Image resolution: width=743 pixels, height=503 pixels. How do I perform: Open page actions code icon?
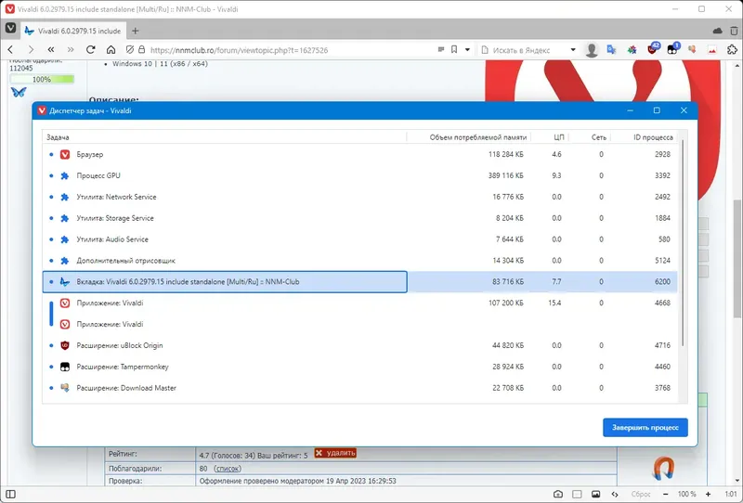point(615,494)
